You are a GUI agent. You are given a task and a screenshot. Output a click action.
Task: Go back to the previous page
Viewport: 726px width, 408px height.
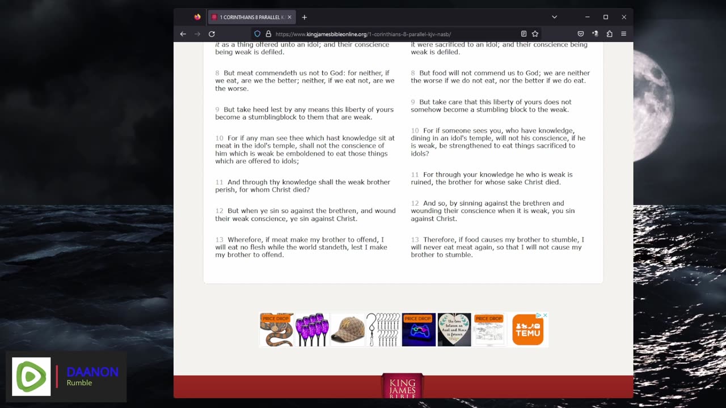183,34
